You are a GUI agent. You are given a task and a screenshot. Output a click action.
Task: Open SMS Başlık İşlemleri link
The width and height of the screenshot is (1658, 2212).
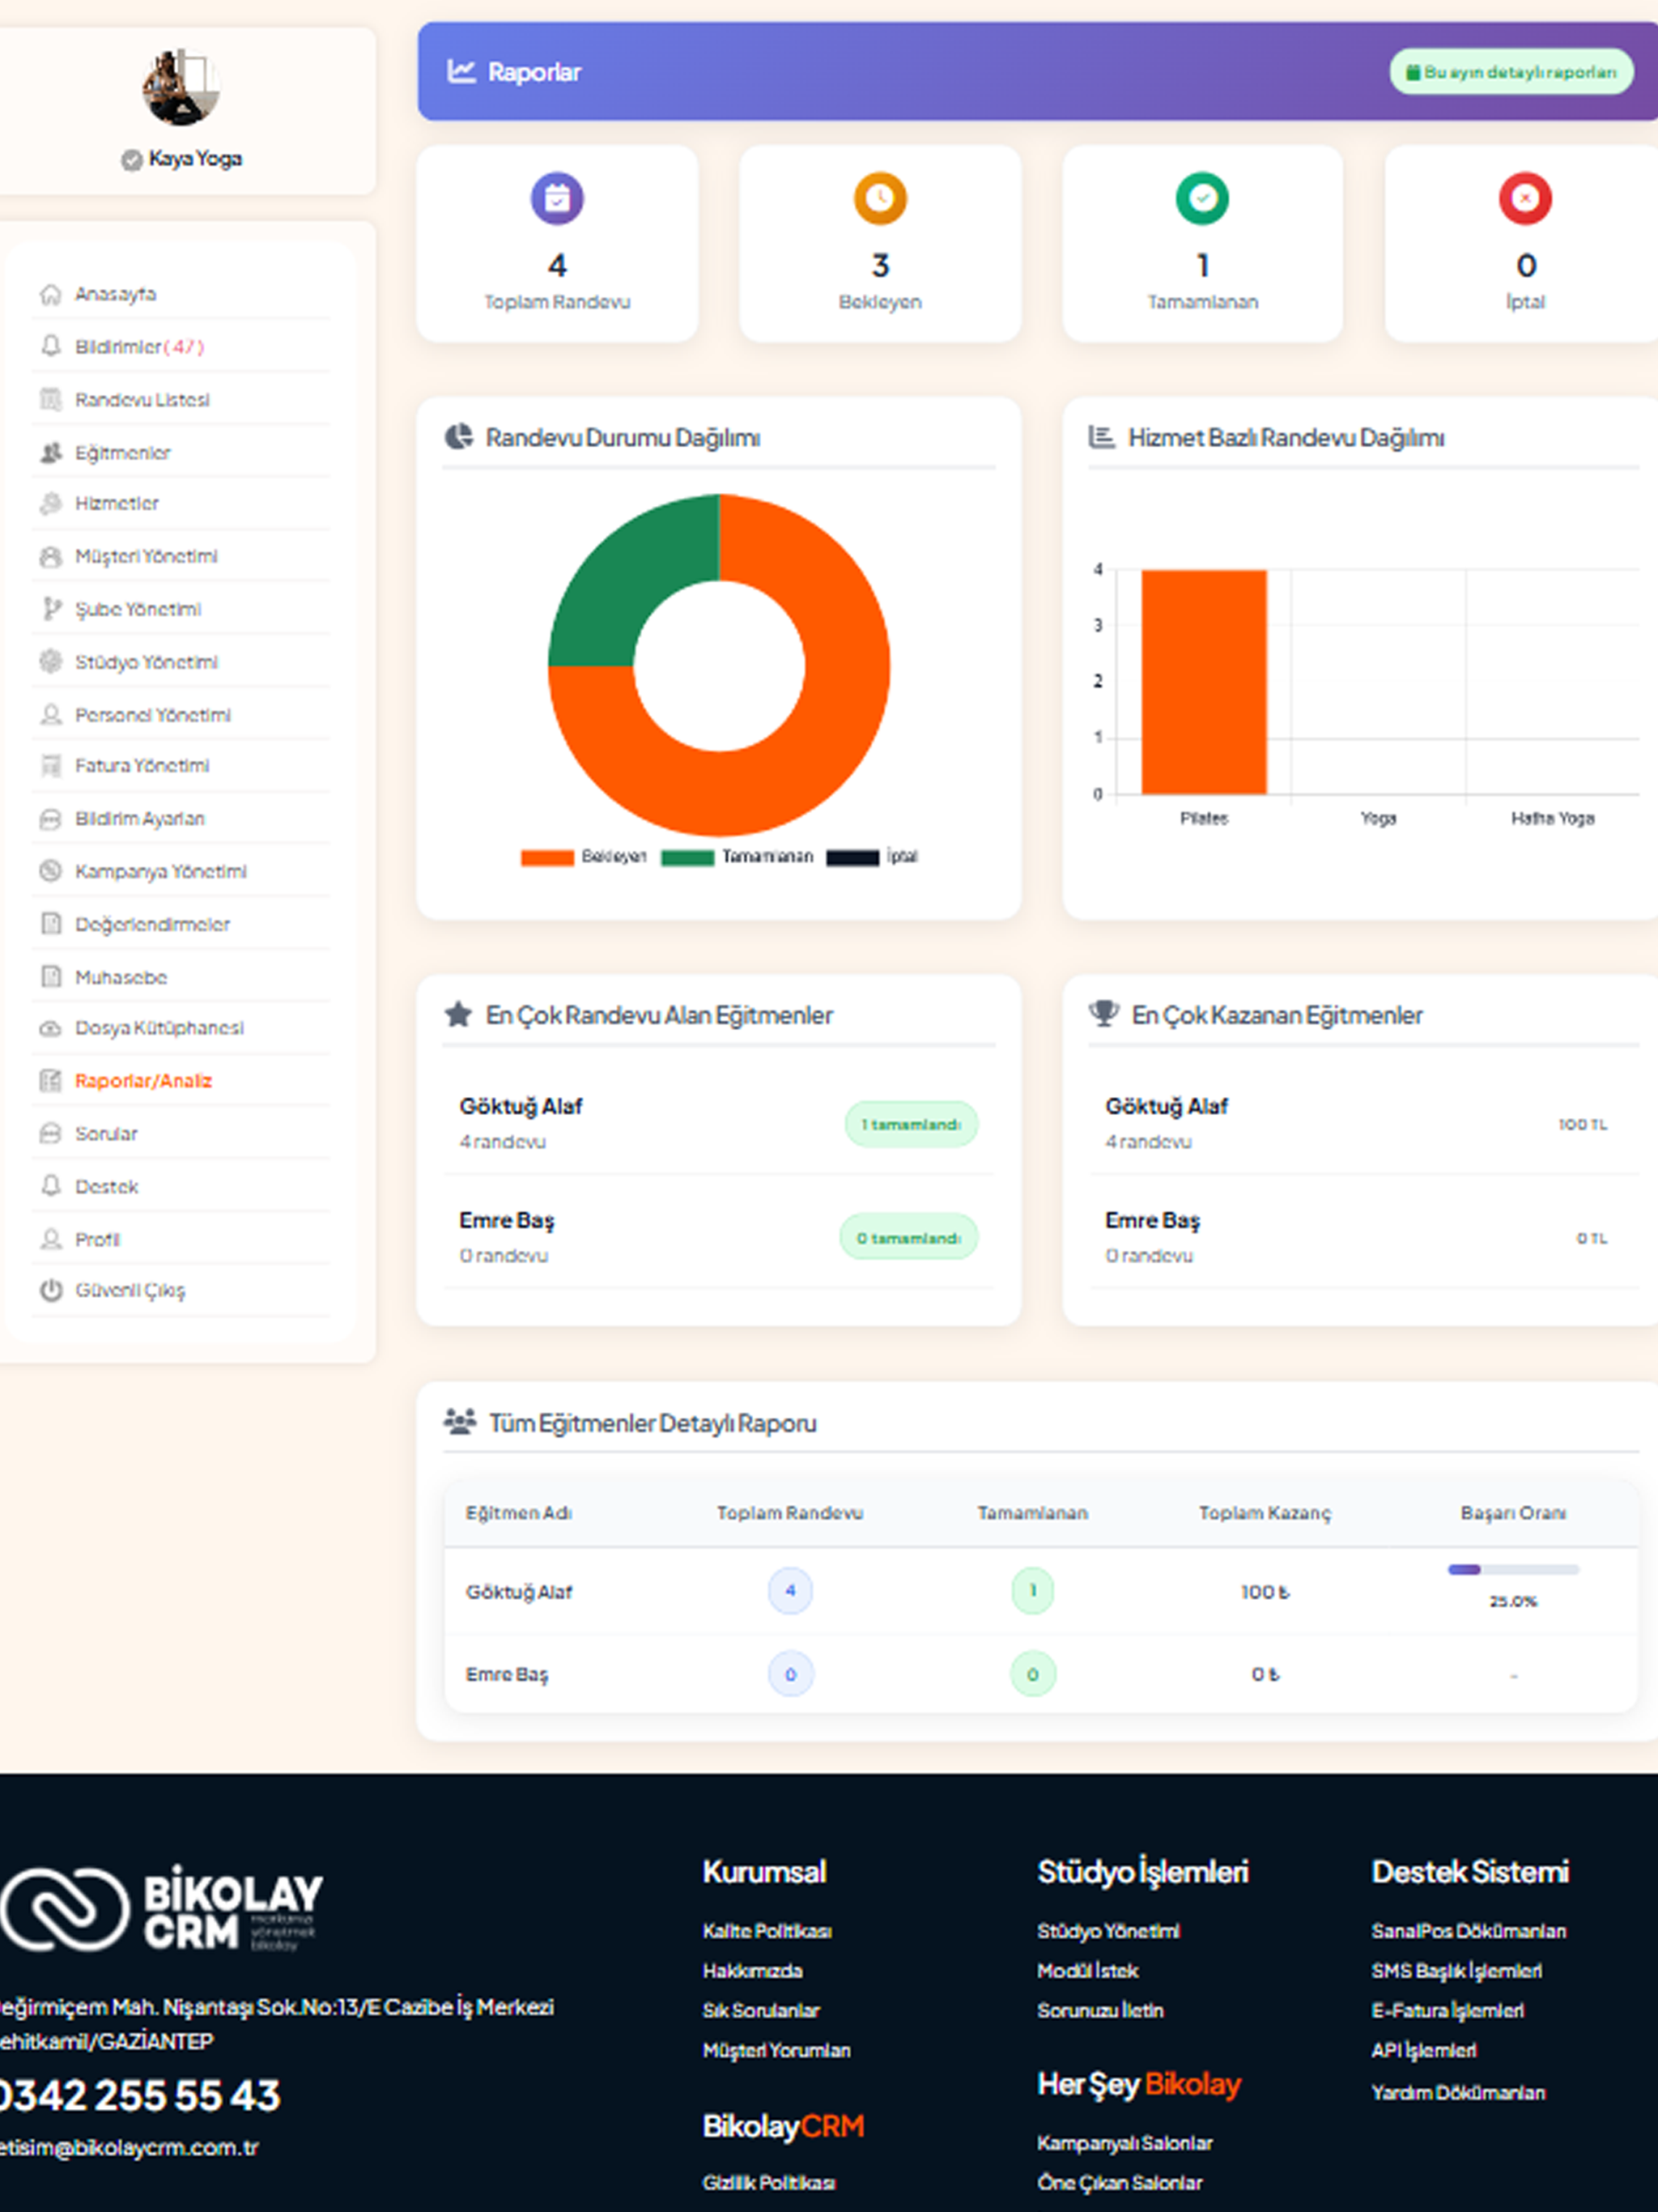point(1456,1971)
